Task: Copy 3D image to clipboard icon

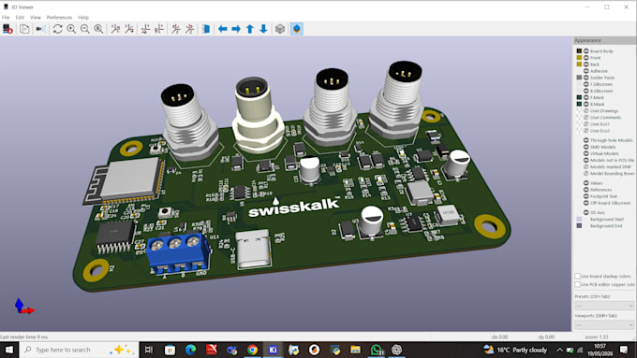Action: point(24,29)
